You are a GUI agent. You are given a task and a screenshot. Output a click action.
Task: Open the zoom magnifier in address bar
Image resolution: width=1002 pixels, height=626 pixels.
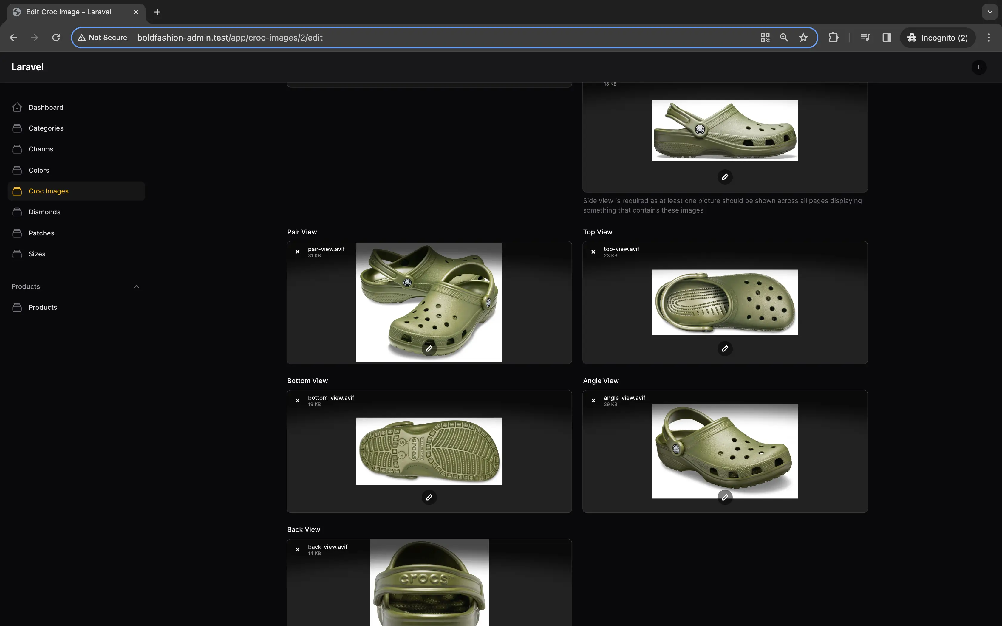784,38
